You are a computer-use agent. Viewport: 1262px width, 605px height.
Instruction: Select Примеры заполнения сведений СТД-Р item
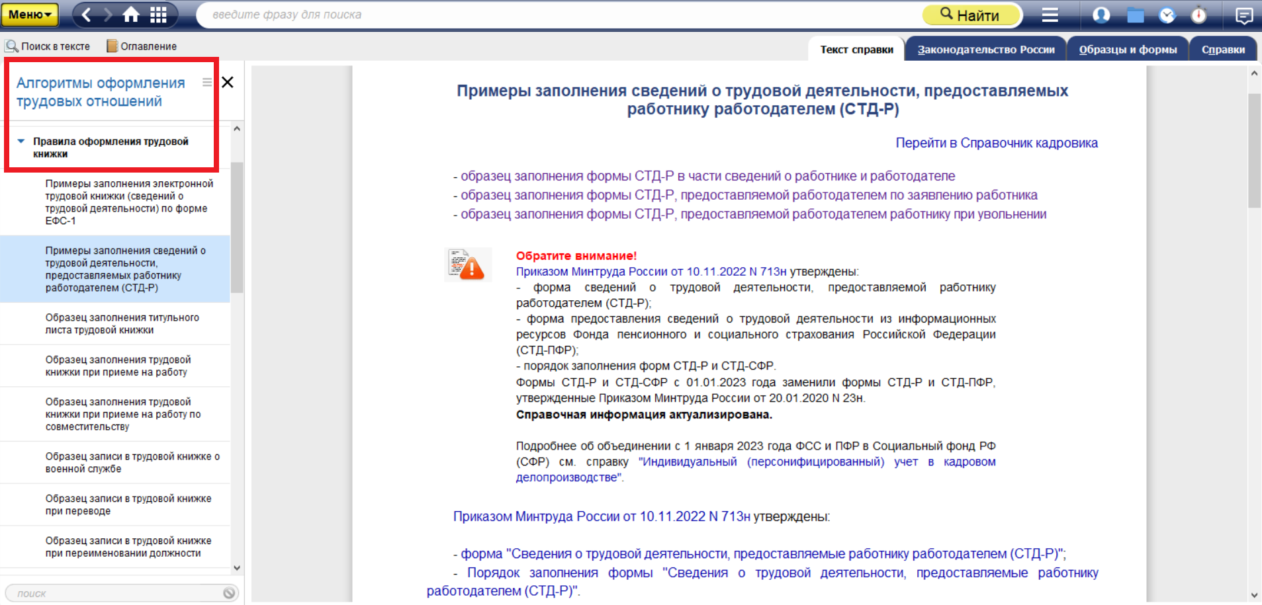coord(115,269)
